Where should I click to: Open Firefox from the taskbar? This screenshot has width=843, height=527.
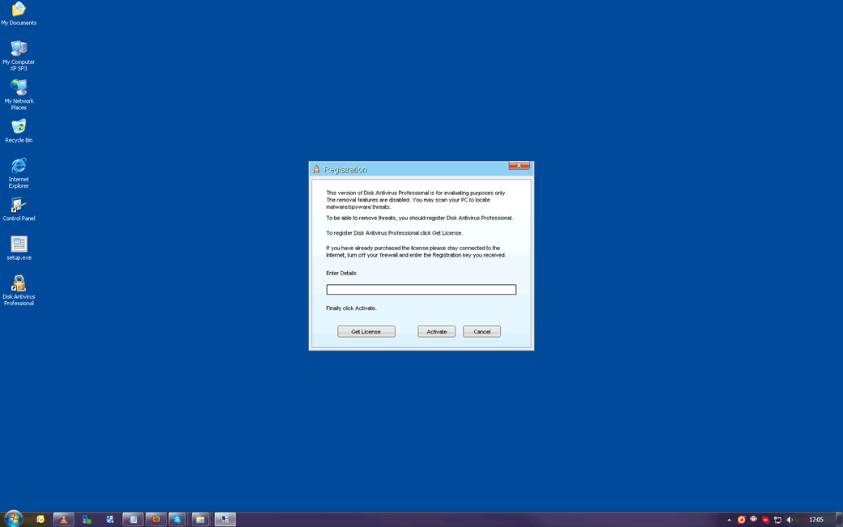156,520
